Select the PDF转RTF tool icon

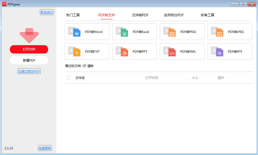click(217, 52)
